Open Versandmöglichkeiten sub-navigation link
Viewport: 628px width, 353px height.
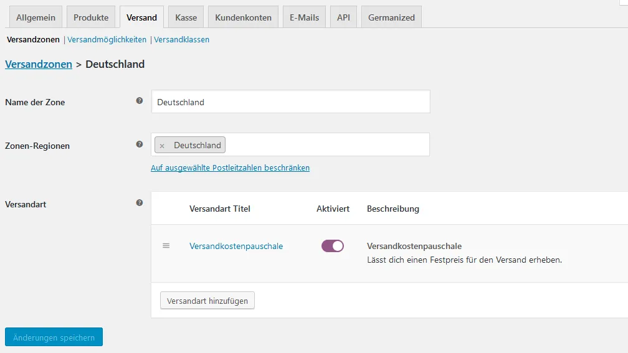point(107,40)
